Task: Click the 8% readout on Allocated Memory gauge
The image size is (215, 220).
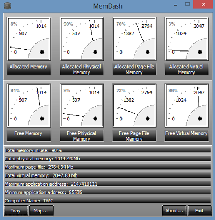Action: point(13,24)
